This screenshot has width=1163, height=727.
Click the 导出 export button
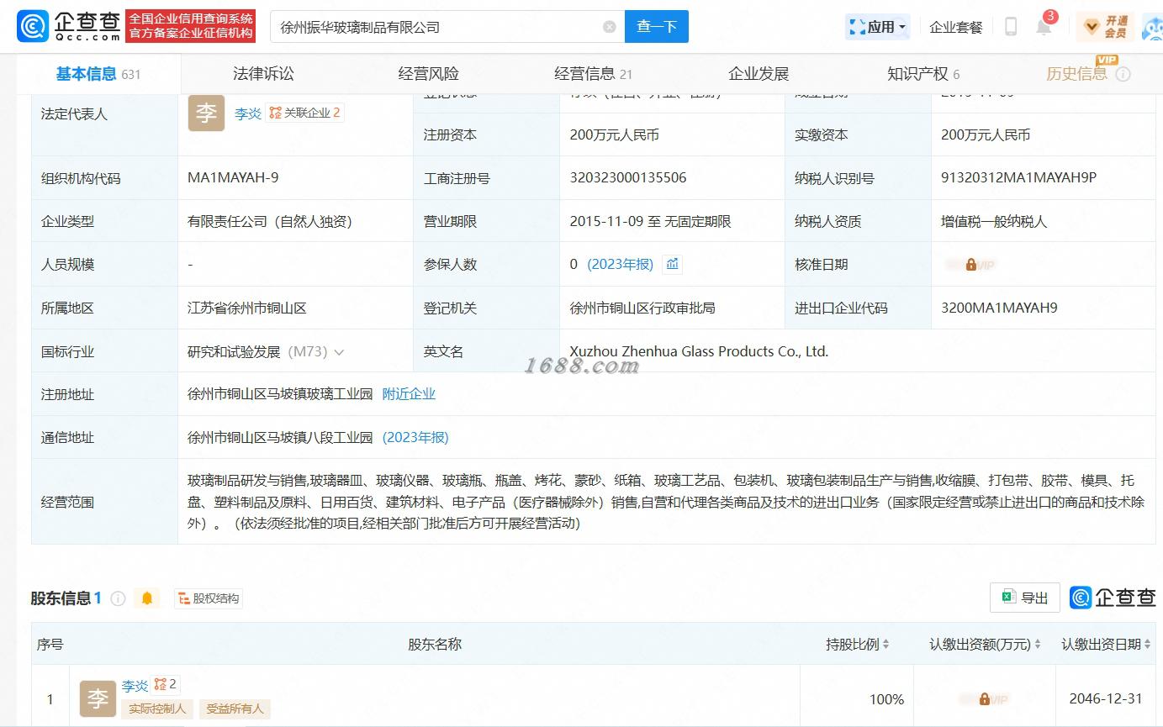point(1025,598)
